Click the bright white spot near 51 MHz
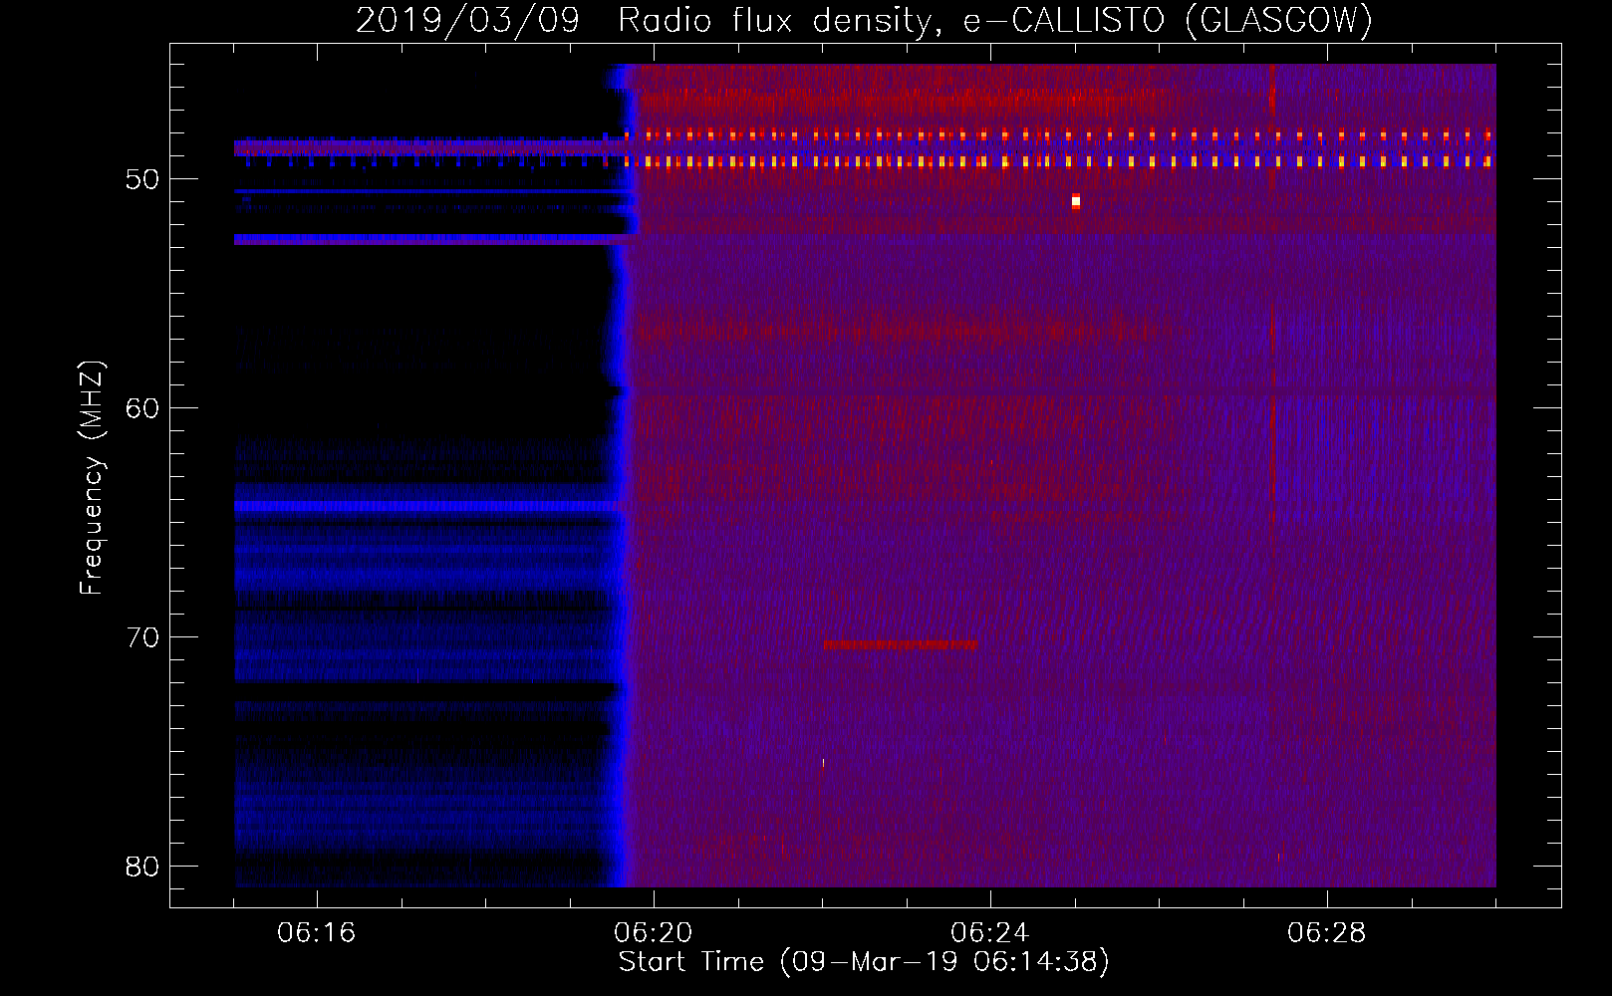This screenshot has height=996, width=1612. (1075, 201)
